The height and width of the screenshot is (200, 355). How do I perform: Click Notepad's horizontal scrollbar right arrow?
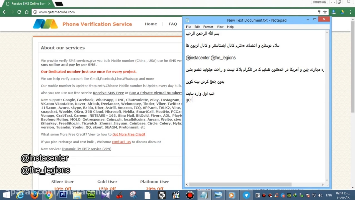(x=322, y=184)
